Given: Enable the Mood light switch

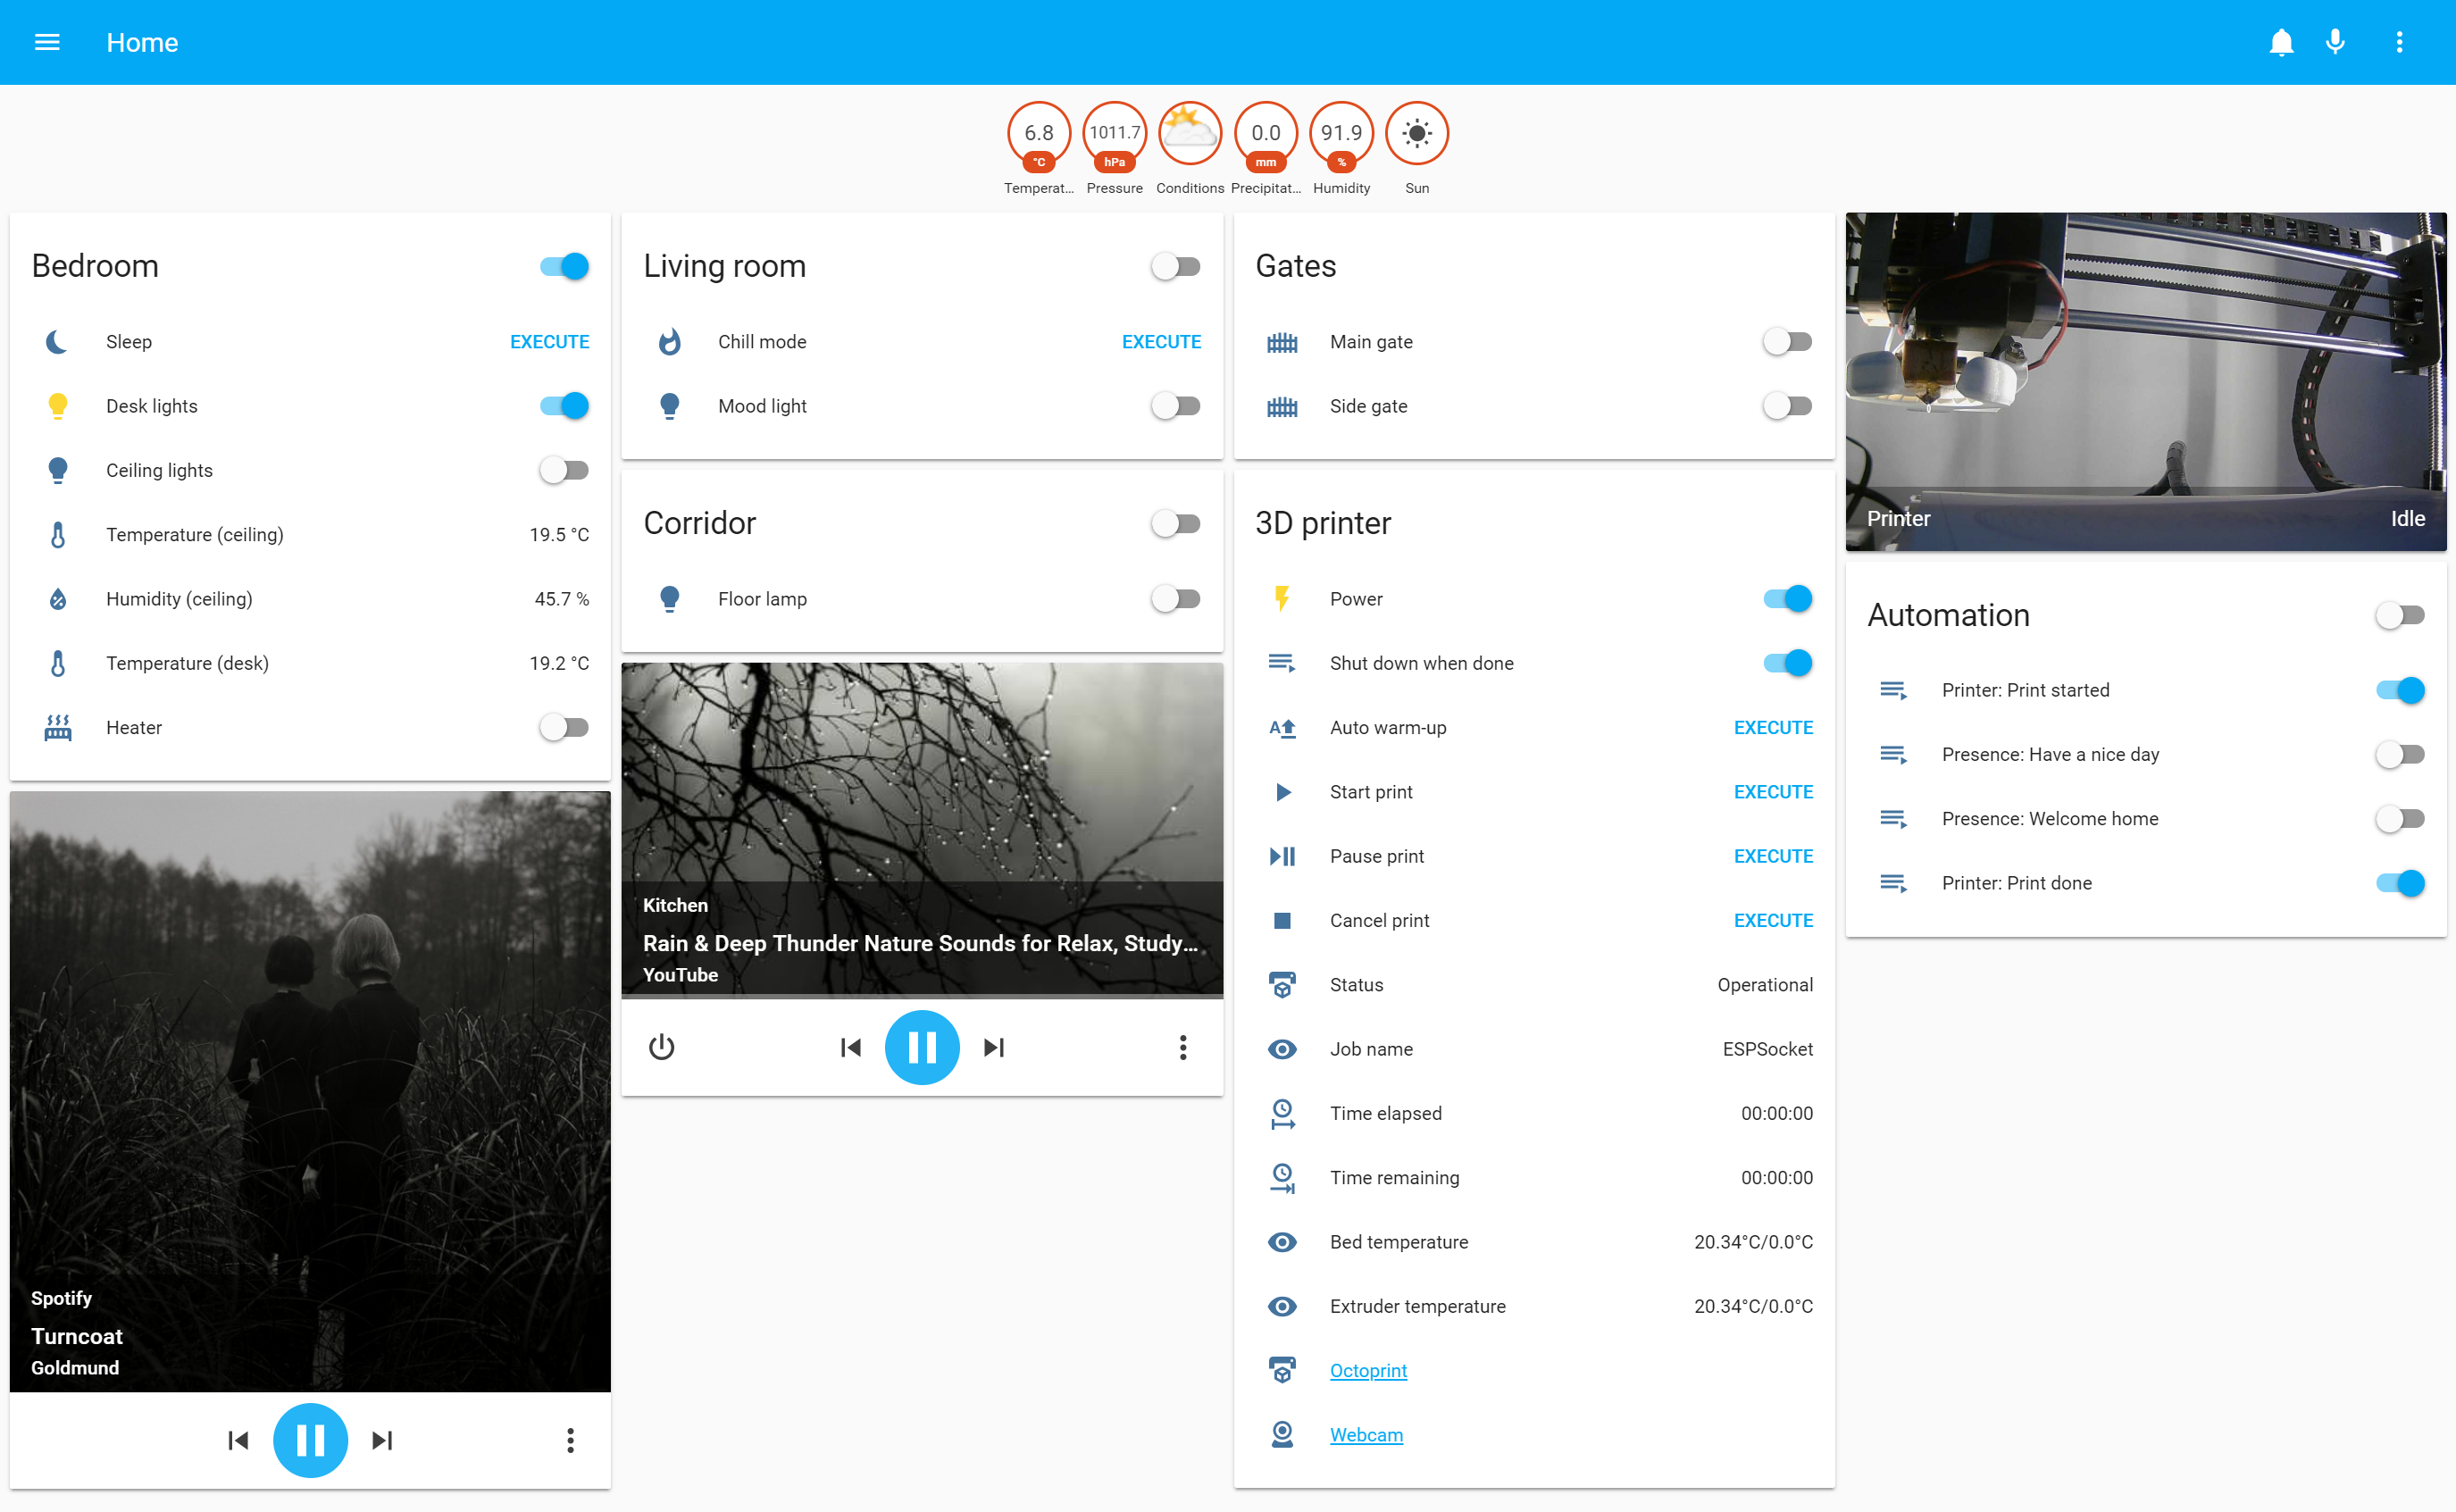Looking at the screenshot, I should click(x=1176, y=406).
